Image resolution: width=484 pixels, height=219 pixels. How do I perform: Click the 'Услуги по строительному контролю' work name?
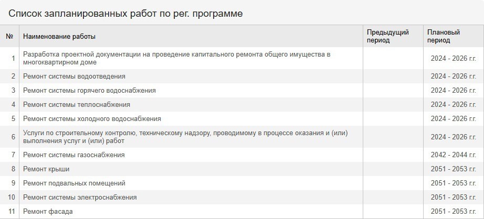(186, 137)
